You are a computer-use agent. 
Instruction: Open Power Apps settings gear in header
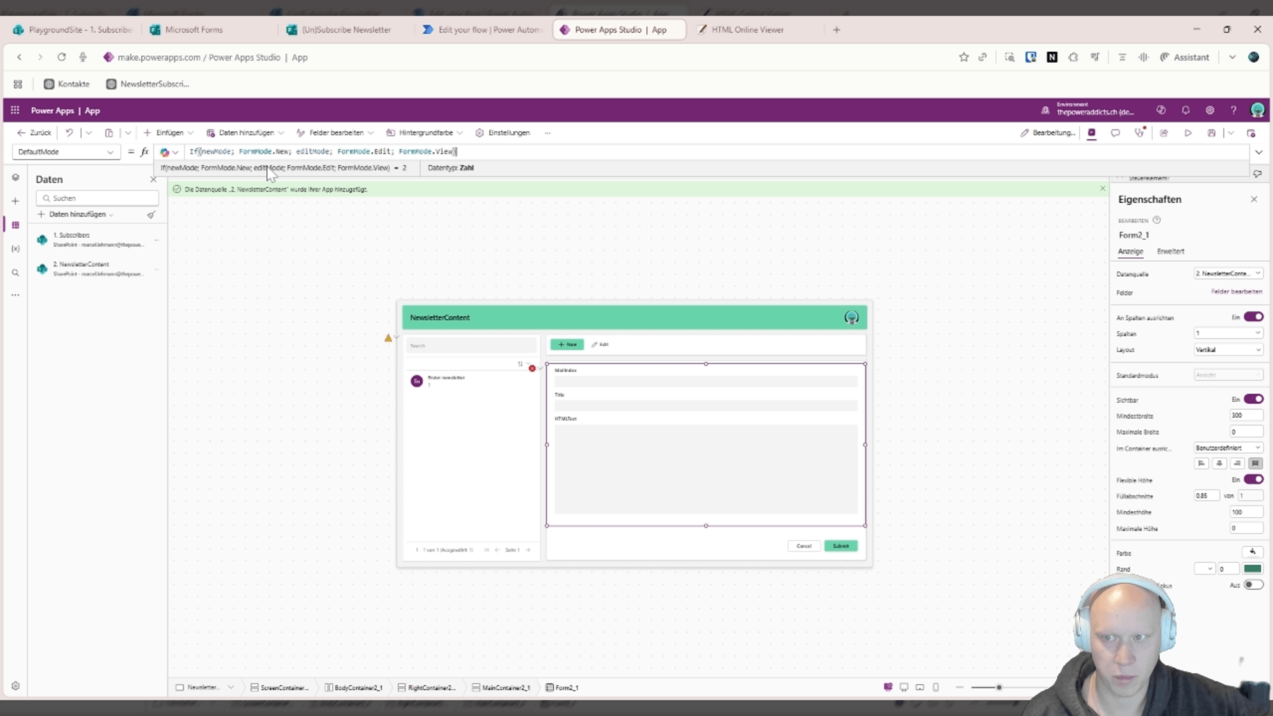[1210, 110]
